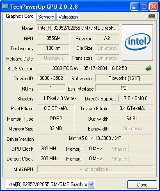
Task: Click the Multi GPU not available field
Action: click(96, 169)
